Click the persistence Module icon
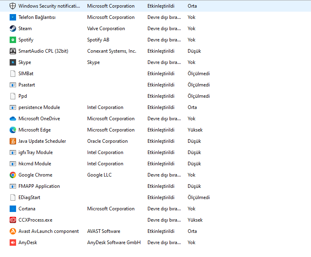The height and width of the screenshot is (257, 311). tap(13, 107)
